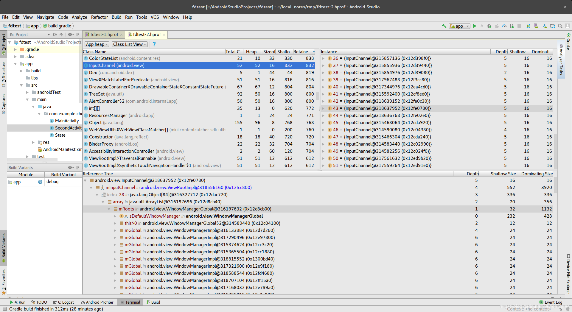Switch to the fdtest-1.hprof tab
Viewport: 572px width, 312px height.
point(104,35)
